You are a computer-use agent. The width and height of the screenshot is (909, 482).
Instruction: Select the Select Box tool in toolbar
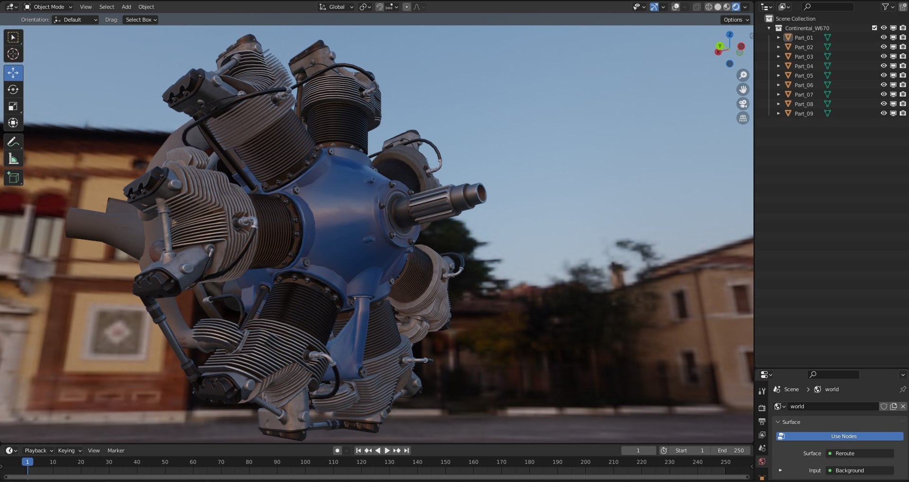pyautogui.click(x=13, y=37)
